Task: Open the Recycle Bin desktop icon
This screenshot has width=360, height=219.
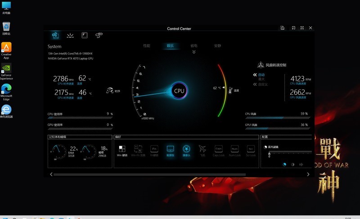Action: pos(6,28)
